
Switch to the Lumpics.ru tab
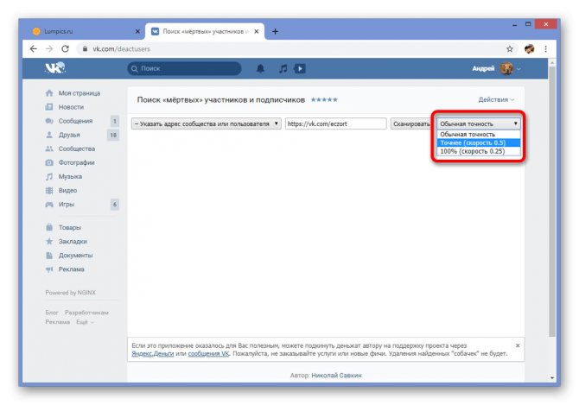click(86, 31)
